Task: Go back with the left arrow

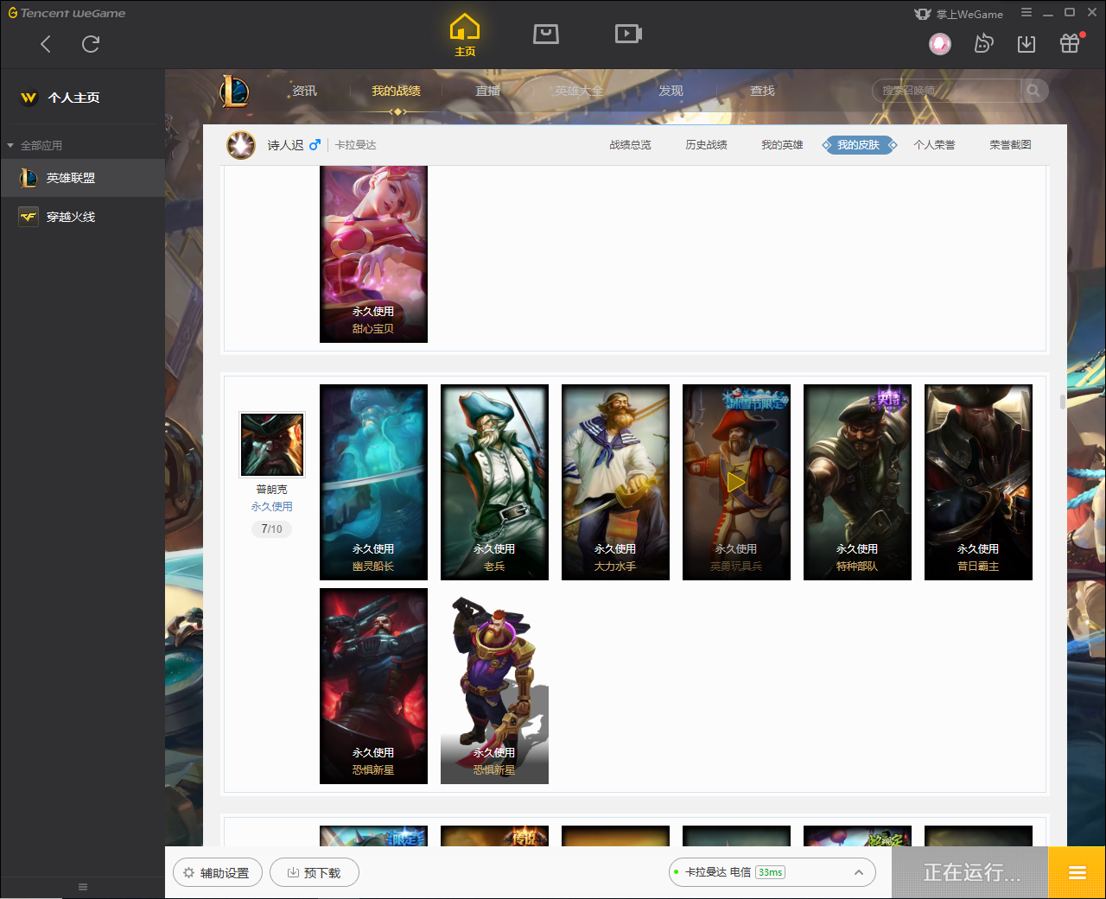Action: pos(46,44)
